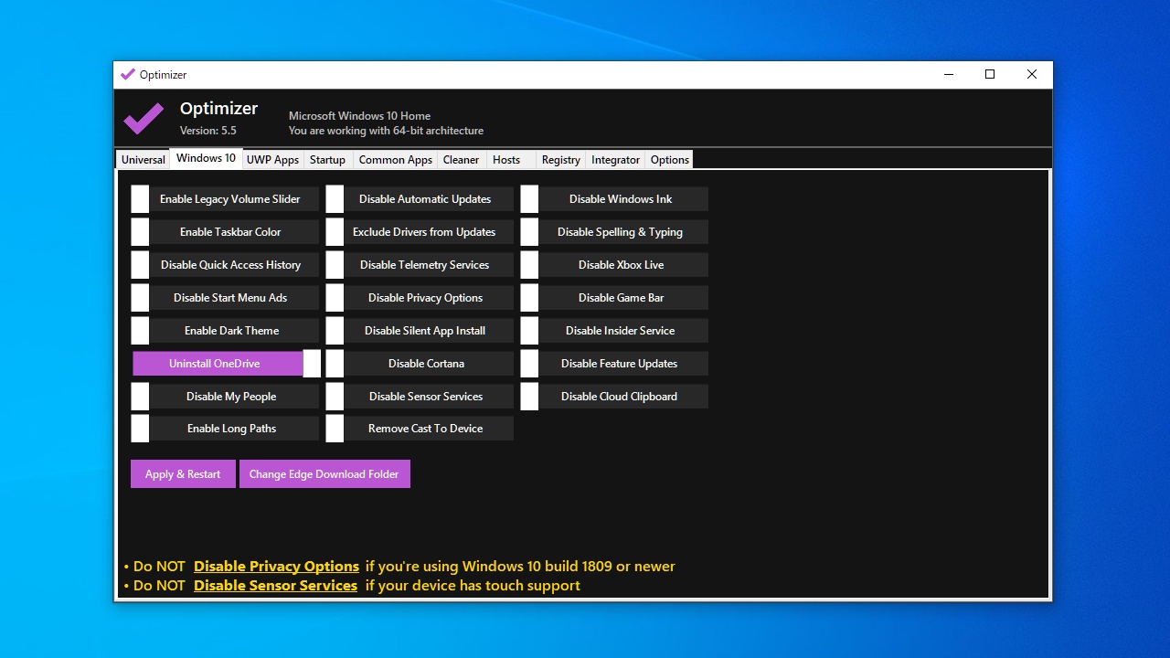Toggle Disable Quick Access History

point(225,265)
